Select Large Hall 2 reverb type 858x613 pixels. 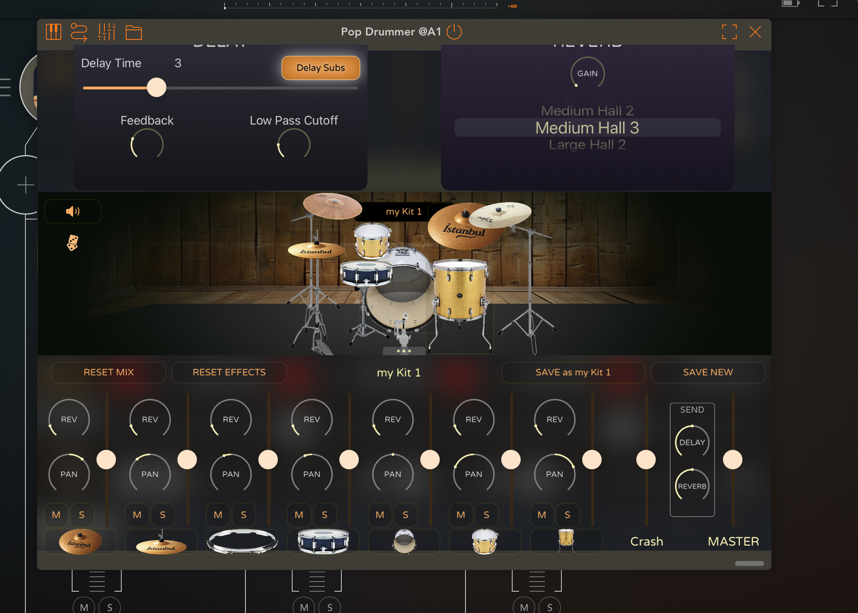587,144
